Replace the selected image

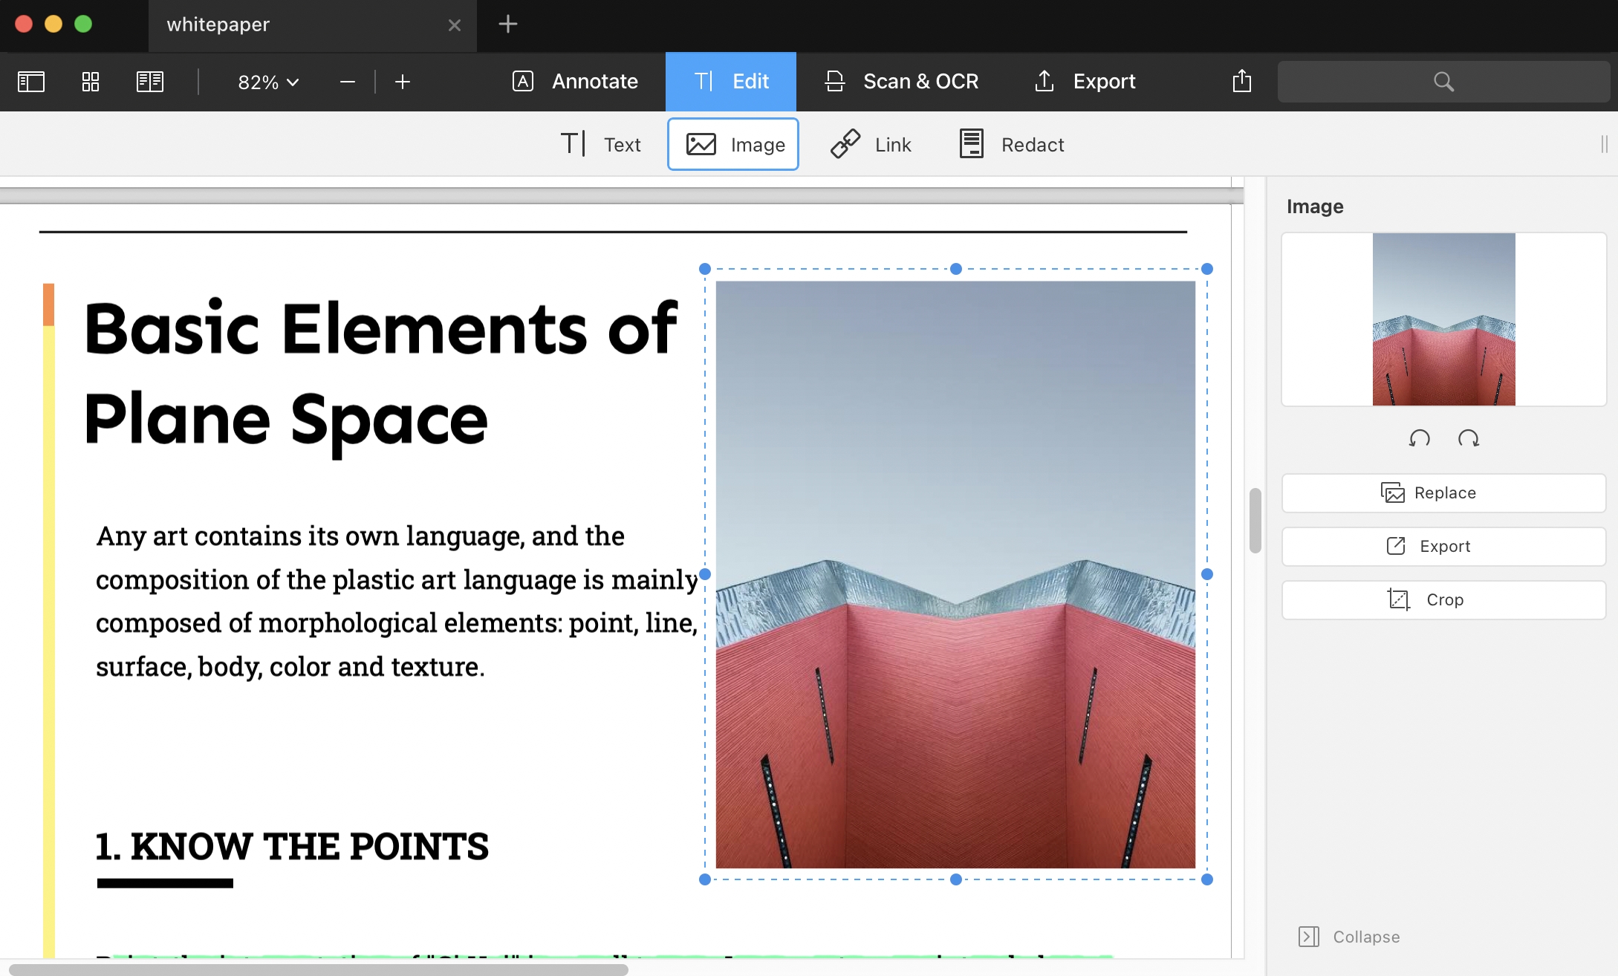(1443, 492)
